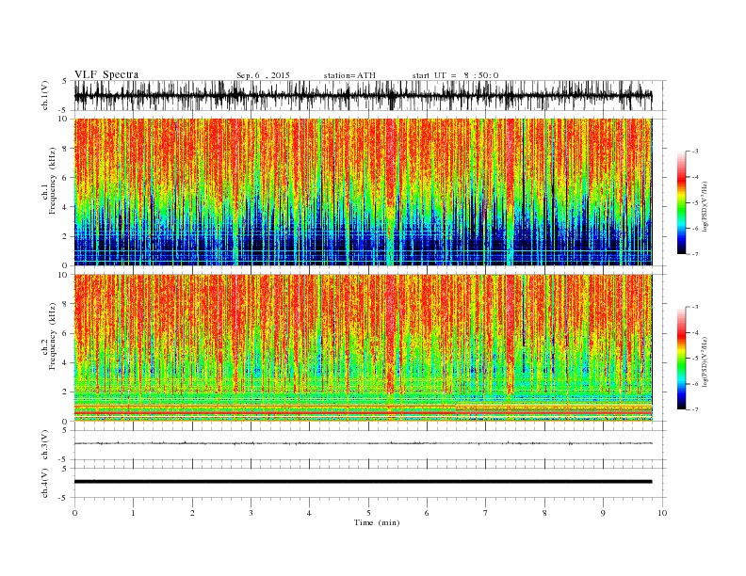Click the "-7" value on ch.2 color scale
Image resolution: width=746 pixels, height=576 pixels.
(x=694, y=409)
